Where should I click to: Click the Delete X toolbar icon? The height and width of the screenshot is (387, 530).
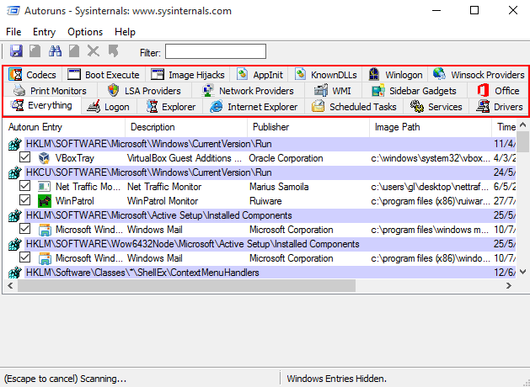[x=94, y=51]
